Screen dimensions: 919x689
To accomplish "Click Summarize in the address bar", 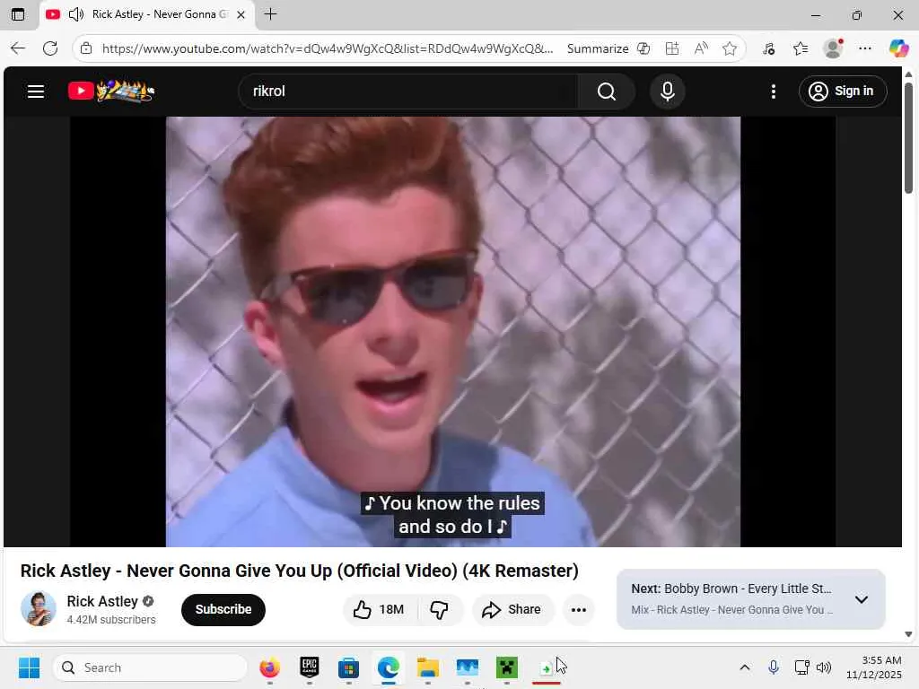I will (x=598, y=48).
